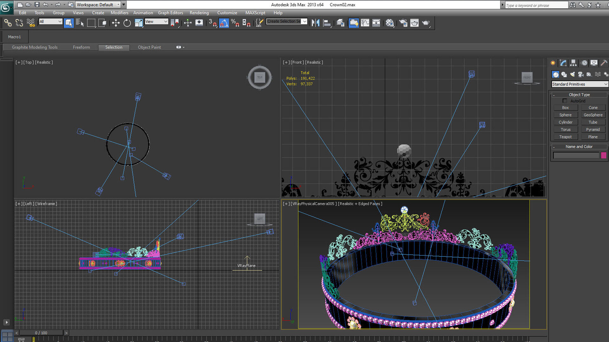The height and width of the screenshot is (342, 609).
Task: Toggle the 3D Snaps button
Action: (x=212, y=23)
